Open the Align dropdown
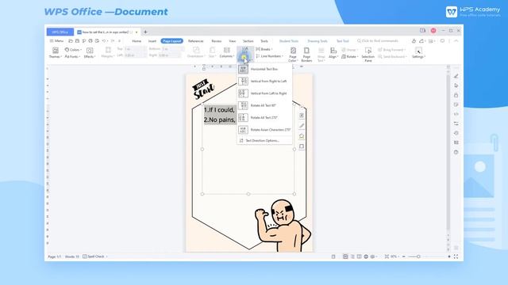The height and width of the screenshot is (285, 508). (333, 53)
